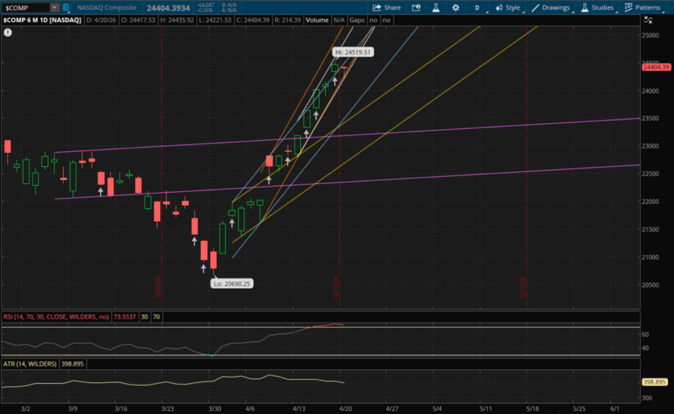Click the Hi: 24519.51 high price bubble

353,52
